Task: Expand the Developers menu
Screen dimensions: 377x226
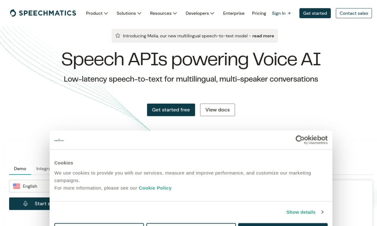Action: [x=200, y=13]
